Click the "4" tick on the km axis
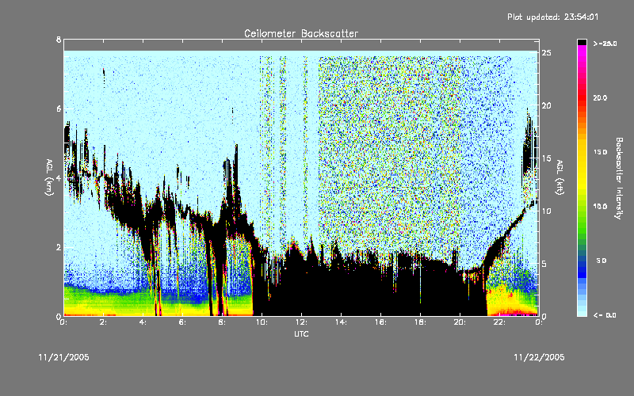The width and height of the screenshot is (634, 396). tap(59, 177)
